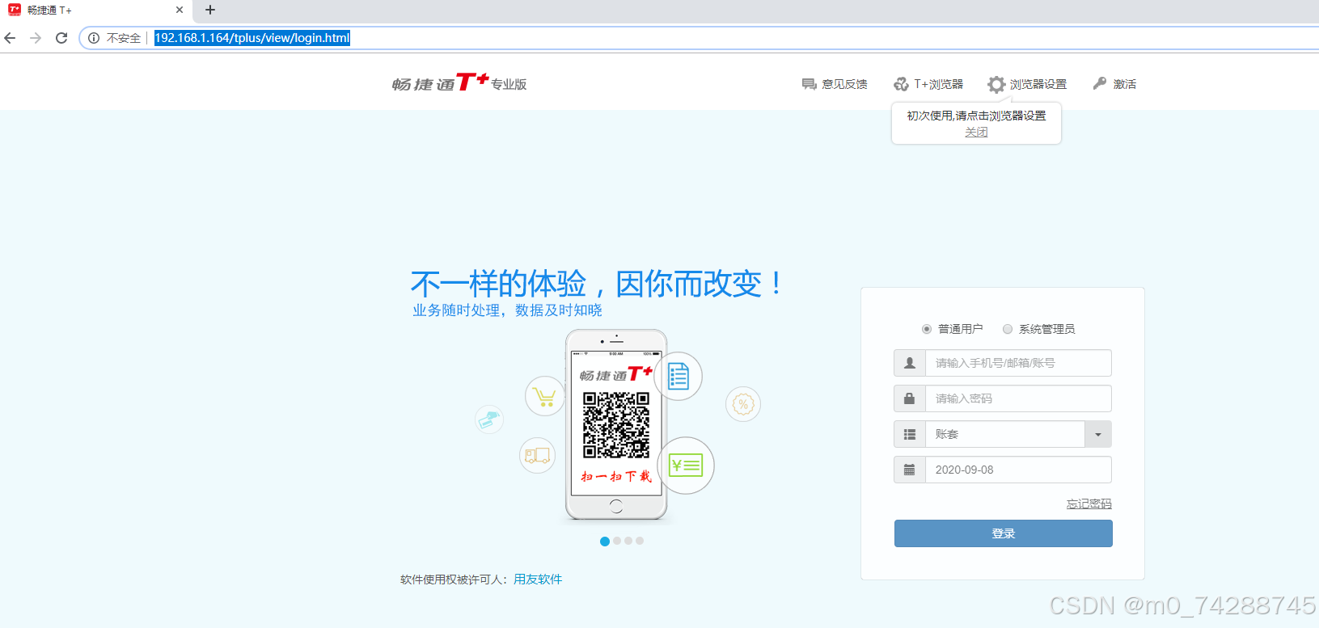Viewport: 1319px width, 628px height.
Task: Click the 忘记密码 link
Action: coord(1089,504)
